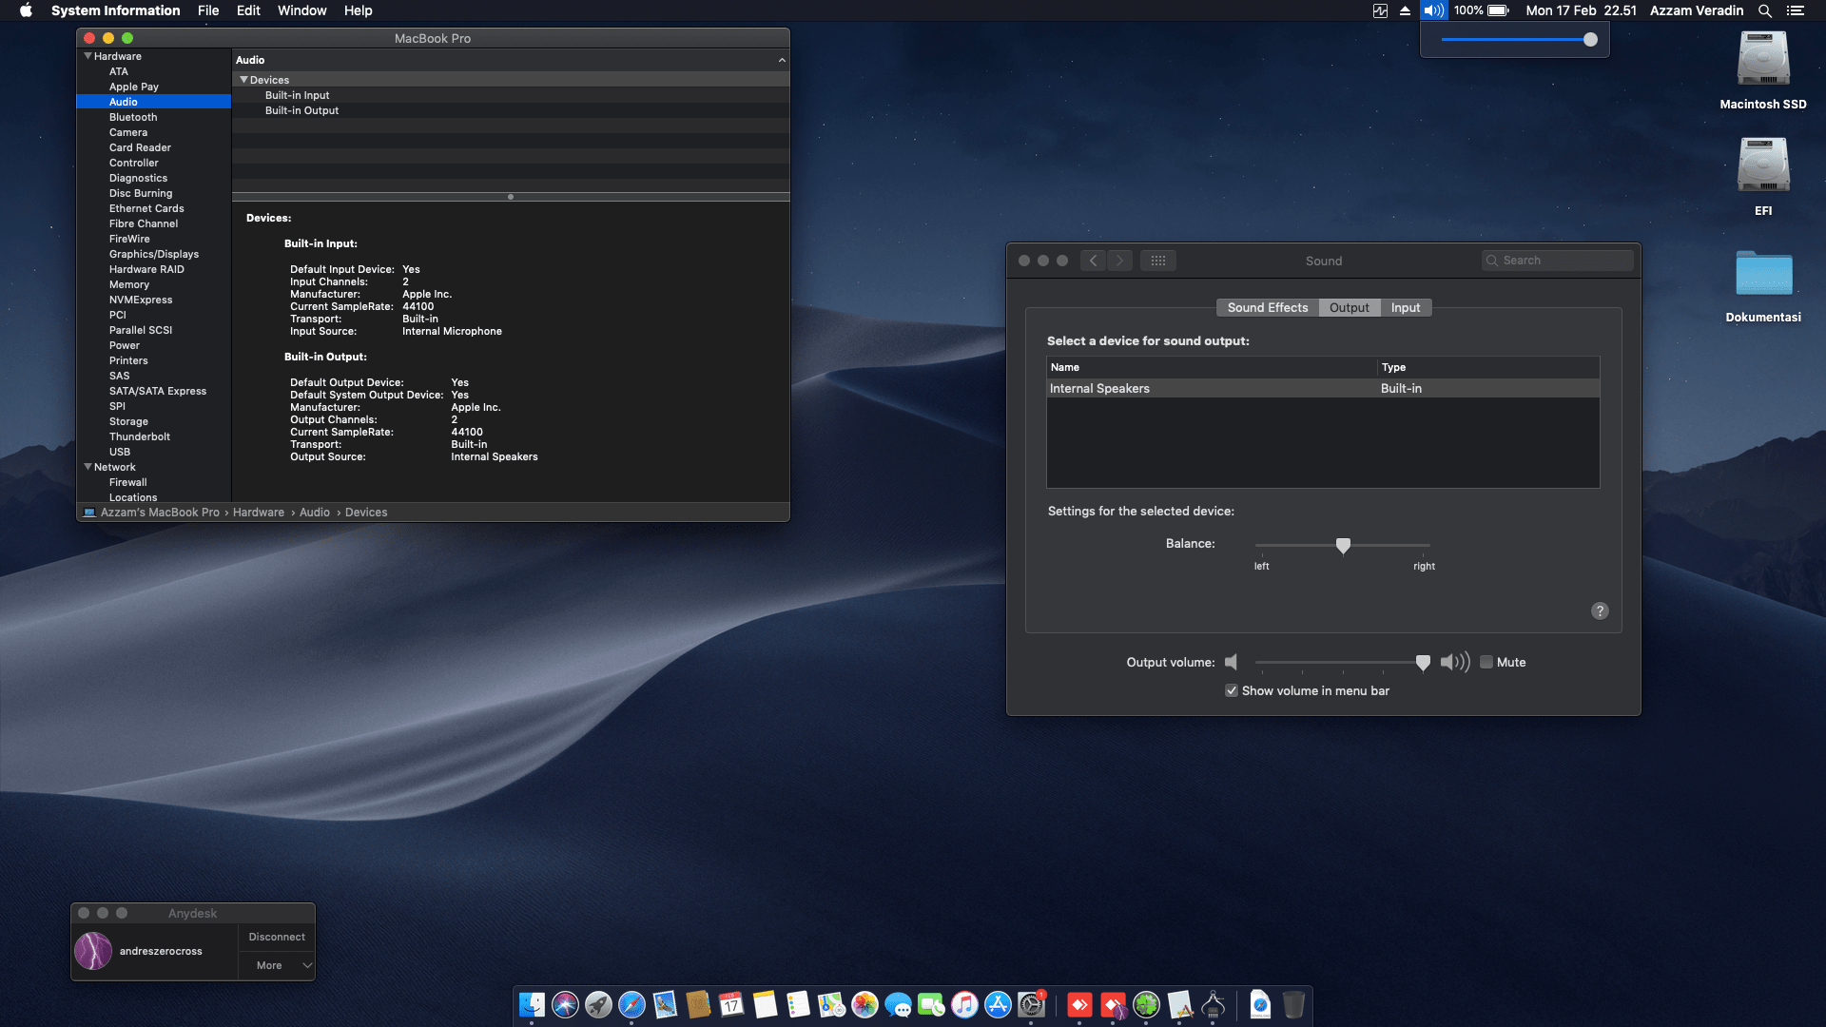
Task: Open the Edit menu
Action: coord(248,10)
